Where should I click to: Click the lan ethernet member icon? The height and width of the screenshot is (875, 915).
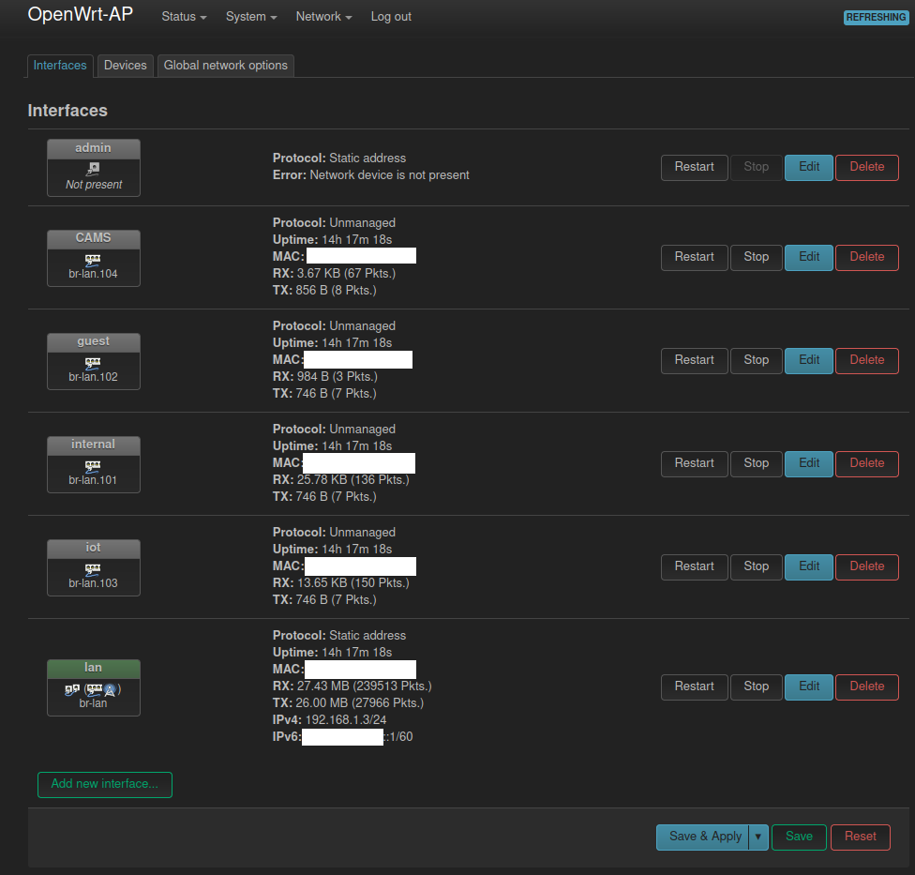click(95, 690)
